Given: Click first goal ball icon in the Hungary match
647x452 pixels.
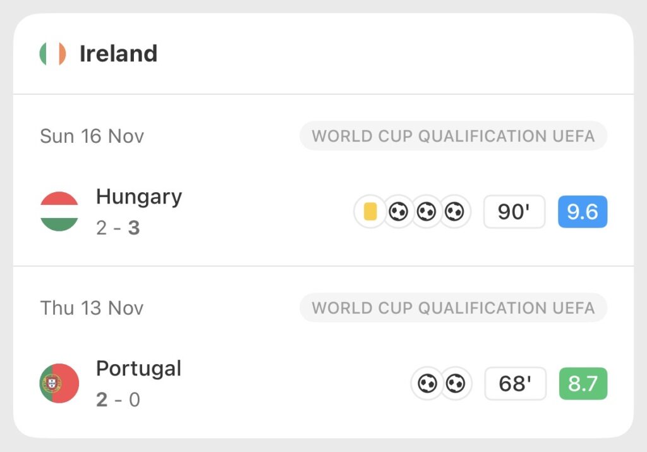Looking at the screenshot, I should click(x=398, y=212).
